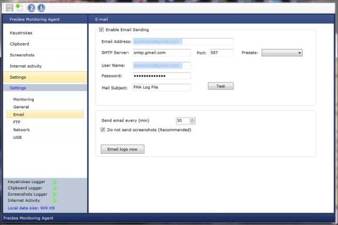Click Email logs now button

[123, 149]
